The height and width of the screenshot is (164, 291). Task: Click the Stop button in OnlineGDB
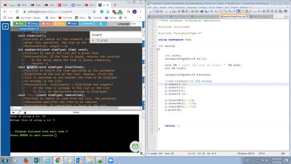46,24
